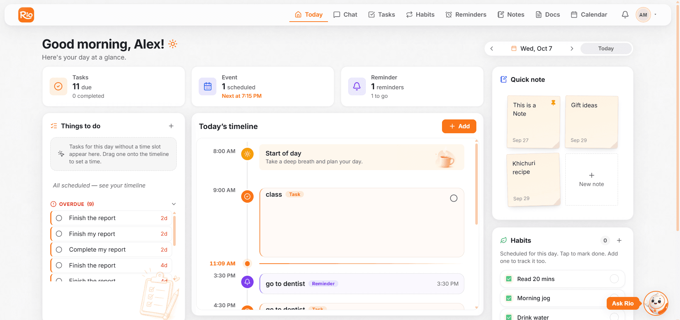The height and width of the screenshot is (320, 680).
Task: Check off Finish the report, 4d
Action: tap(59, 265)
